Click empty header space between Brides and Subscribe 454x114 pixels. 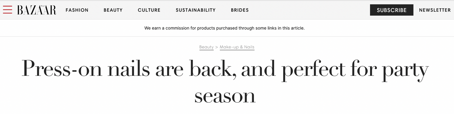(309, 10)
